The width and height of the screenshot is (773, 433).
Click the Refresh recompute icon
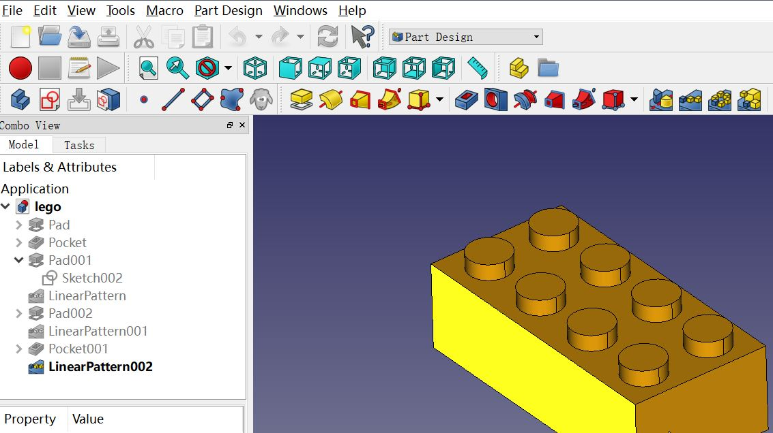328,37
